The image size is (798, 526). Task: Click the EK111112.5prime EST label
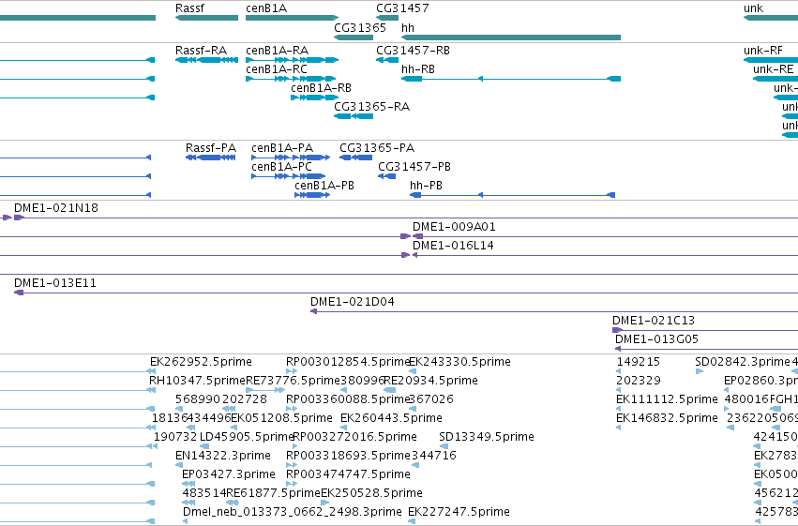[667, 399]
